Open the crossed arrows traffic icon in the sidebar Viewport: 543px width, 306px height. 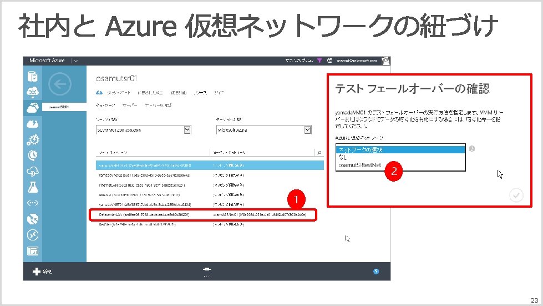coord(33,219)
